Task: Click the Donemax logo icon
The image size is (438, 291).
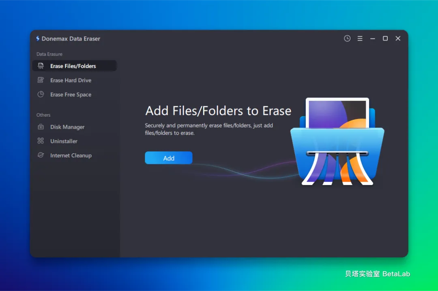Action: [x=38, y=38]
